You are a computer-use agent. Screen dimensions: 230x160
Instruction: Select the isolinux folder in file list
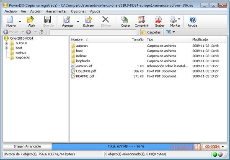pyautogui.click(x=81, y=56)
